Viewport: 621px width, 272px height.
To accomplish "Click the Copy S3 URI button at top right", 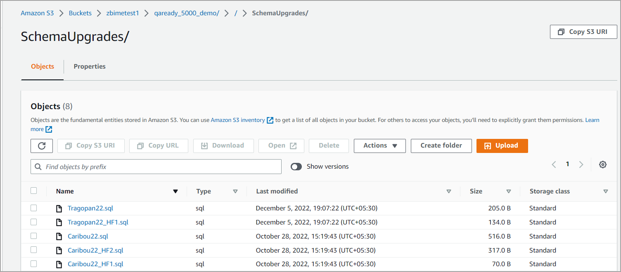I will pyautogui.click(x=583, y=32).
